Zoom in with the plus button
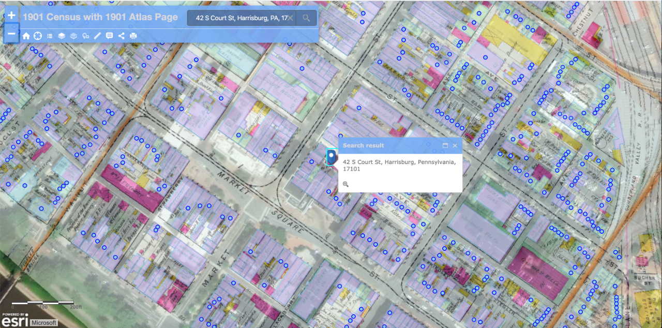The image size is (662, 328). pos(11,16)
